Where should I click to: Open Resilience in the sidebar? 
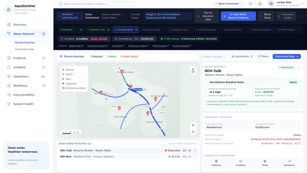tap(26, 86)
